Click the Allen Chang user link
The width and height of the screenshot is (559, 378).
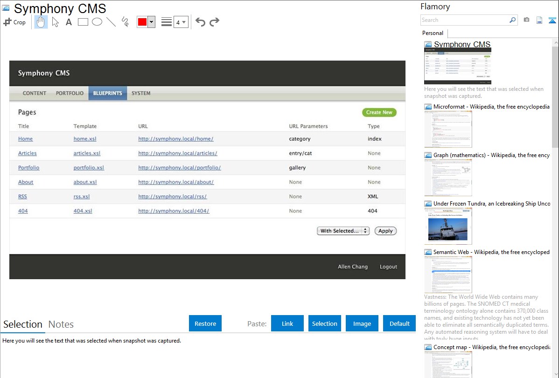tap(353, 267)
